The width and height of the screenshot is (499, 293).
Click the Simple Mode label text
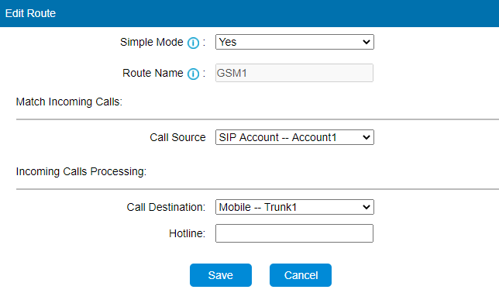click(152, 43)
